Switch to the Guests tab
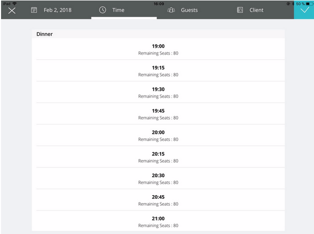This screenshot has height=234, width=314. click(x=189, y=10)
